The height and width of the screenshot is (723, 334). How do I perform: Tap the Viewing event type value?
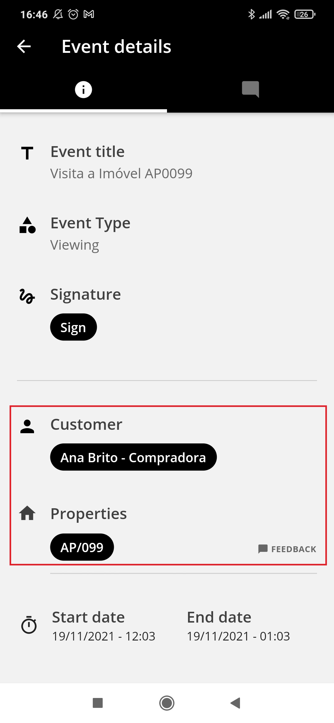[x=75, y=245]
